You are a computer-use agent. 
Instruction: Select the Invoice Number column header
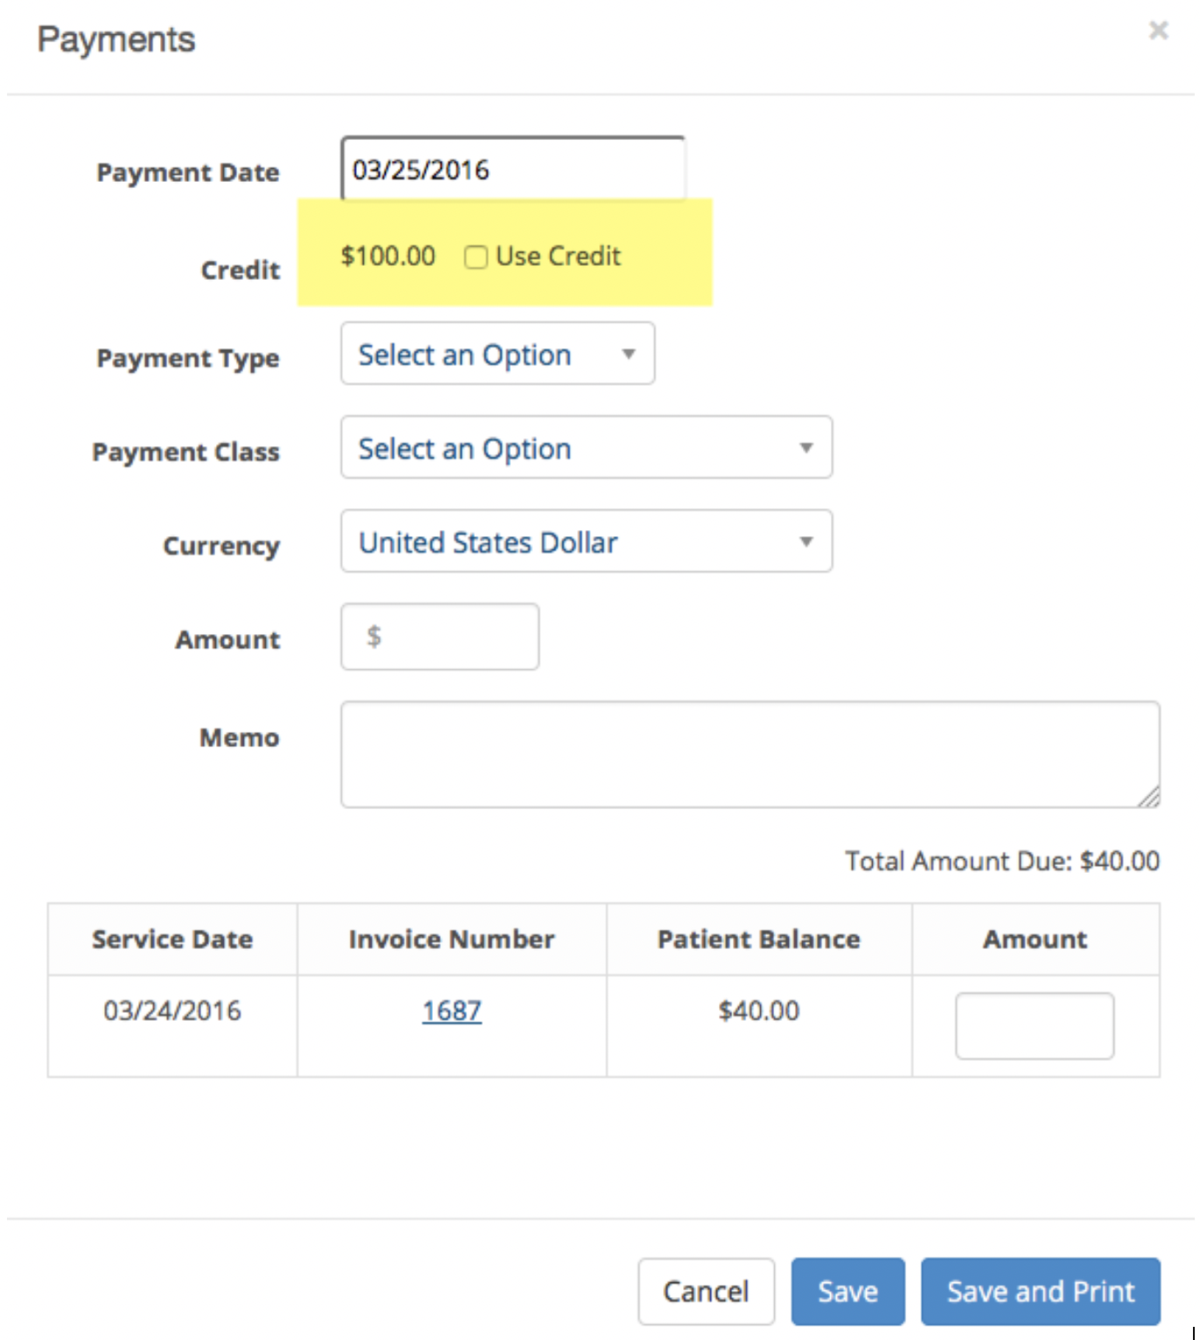point(451,939)
